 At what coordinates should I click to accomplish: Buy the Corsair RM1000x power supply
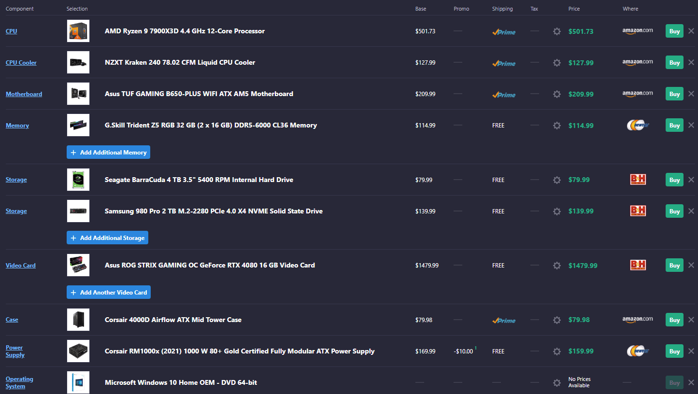click(674, 352)
